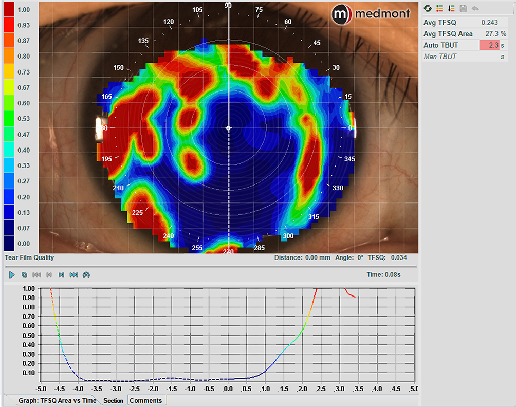Click the Avg TFSQ Area value 27.3 %
The image size is (516, 407).
click(x=495, y=34)
